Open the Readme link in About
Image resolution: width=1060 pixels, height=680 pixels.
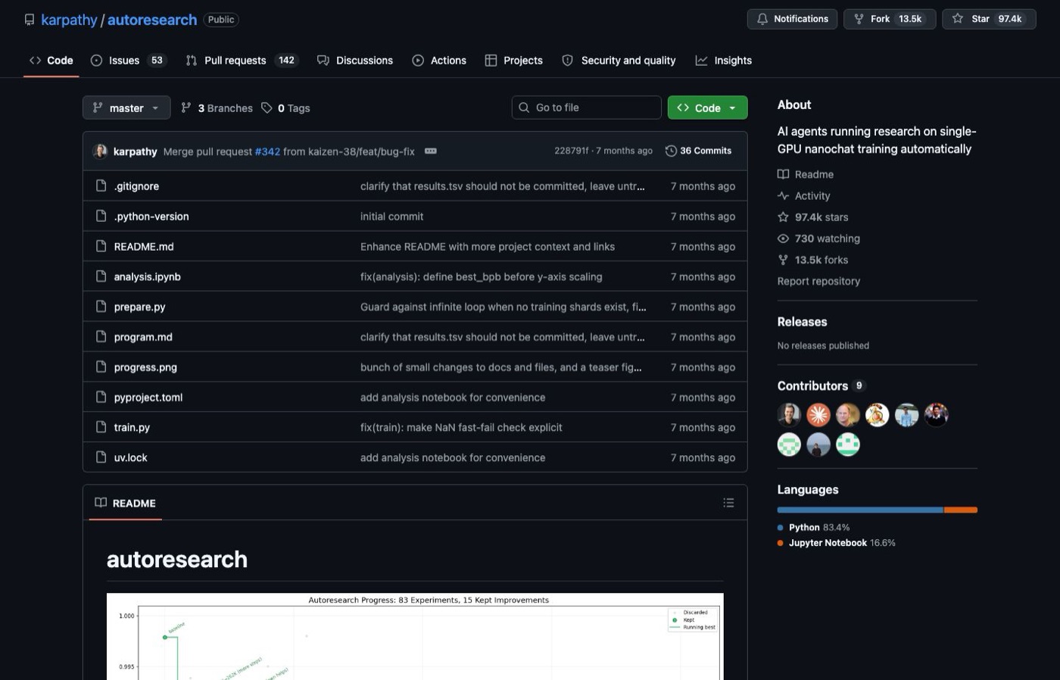806,174
